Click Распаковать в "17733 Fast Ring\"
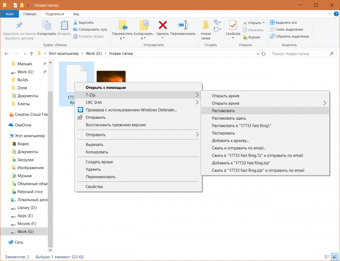The width and height of the screenshot is (340, 261). [265, 126]
